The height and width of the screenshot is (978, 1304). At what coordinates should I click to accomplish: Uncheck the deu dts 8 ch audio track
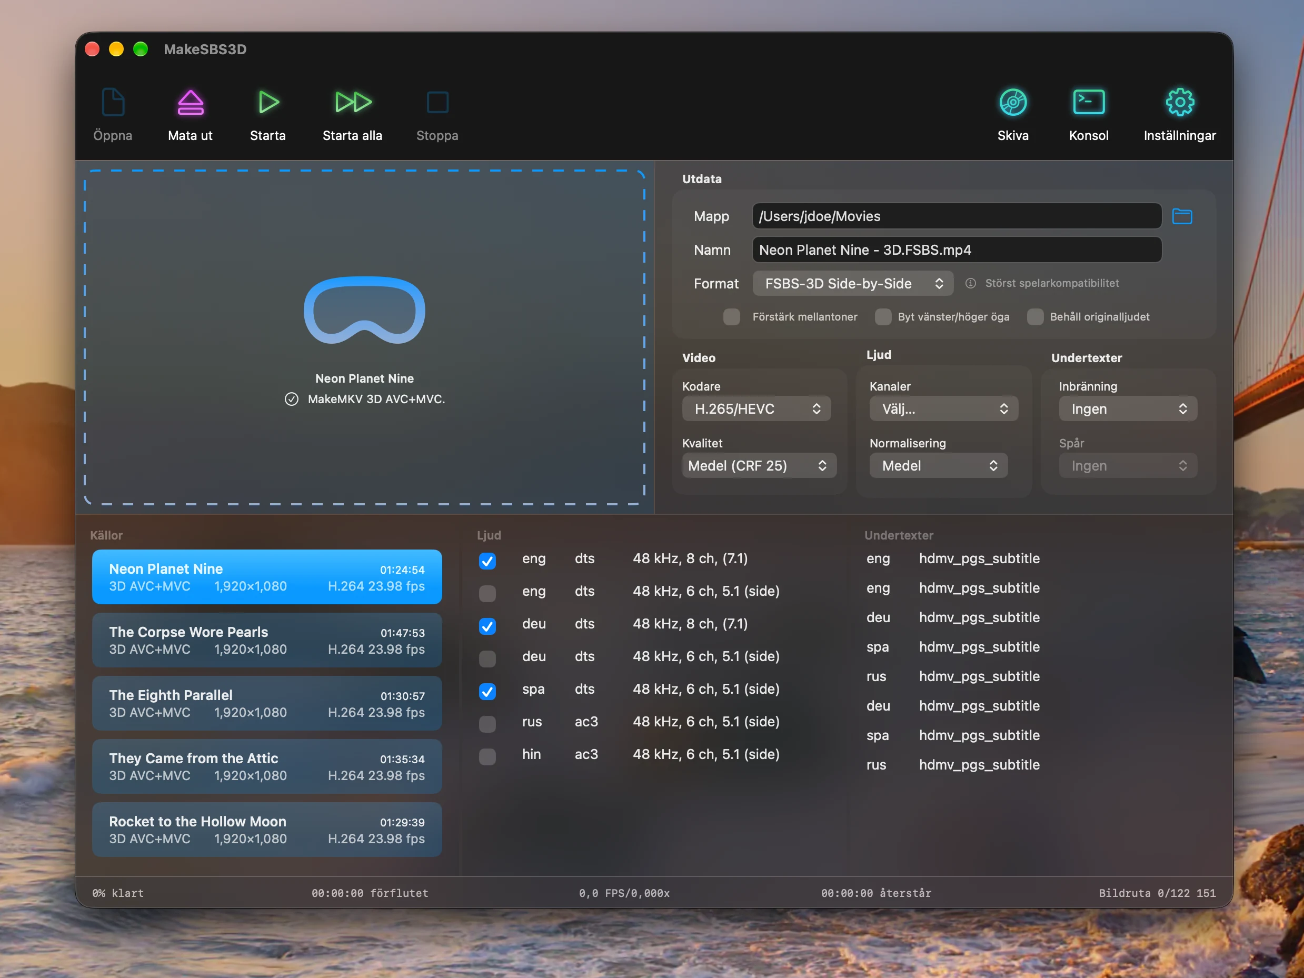tap(487, 626)
